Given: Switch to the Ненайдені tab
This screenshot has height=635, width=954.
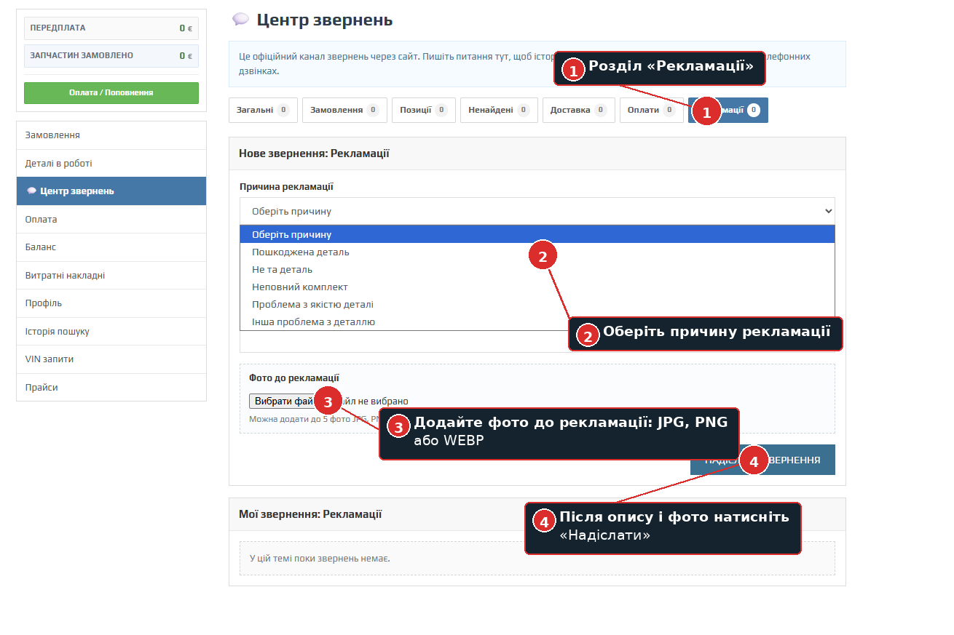Looking at the screenshot, I should click(x=499, y=110).
